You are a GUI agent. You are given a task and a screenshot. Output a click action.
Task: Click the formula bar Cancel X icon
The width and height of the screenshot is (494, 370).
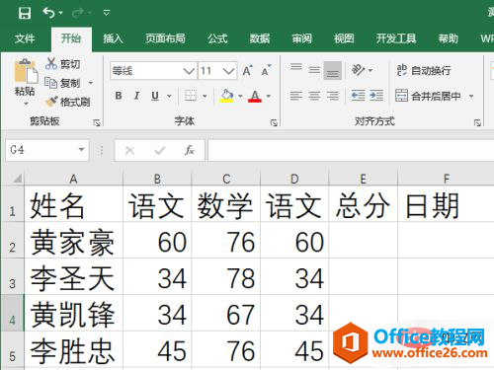coord(129,151)
